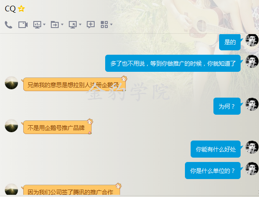The image size is (259, 197).
Task: Expand the apps grid dropdown arrow
Action: [x=111, y=25]
